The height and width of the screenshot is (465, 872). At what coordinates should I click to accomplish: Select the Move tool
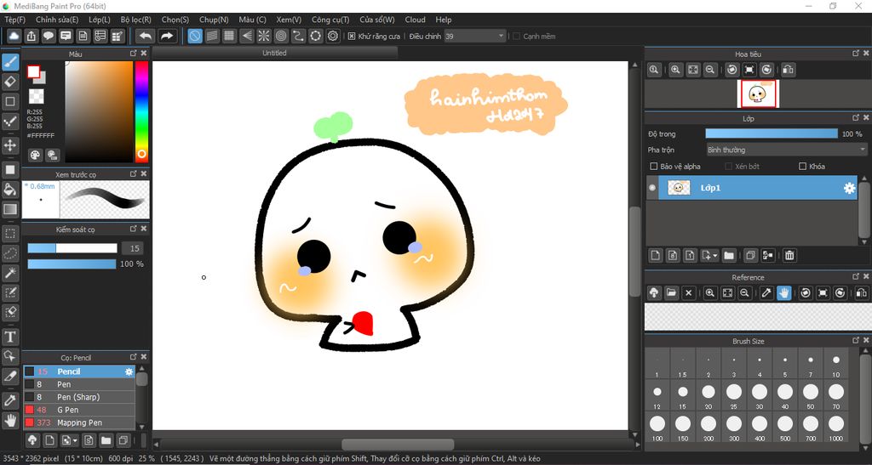[10, 146]
